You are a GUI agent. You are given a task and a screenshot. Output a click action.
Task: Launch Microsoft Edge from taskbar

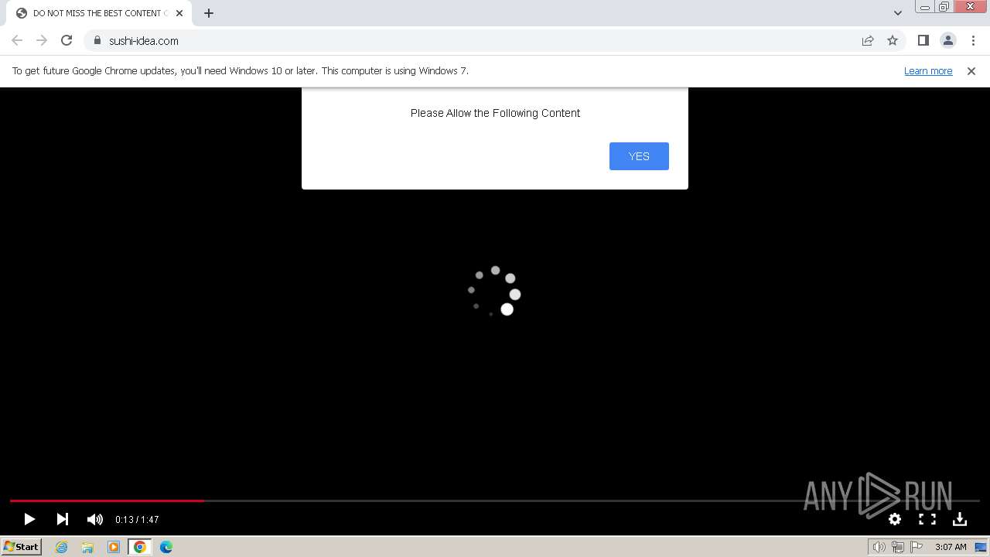pos(166,547)
